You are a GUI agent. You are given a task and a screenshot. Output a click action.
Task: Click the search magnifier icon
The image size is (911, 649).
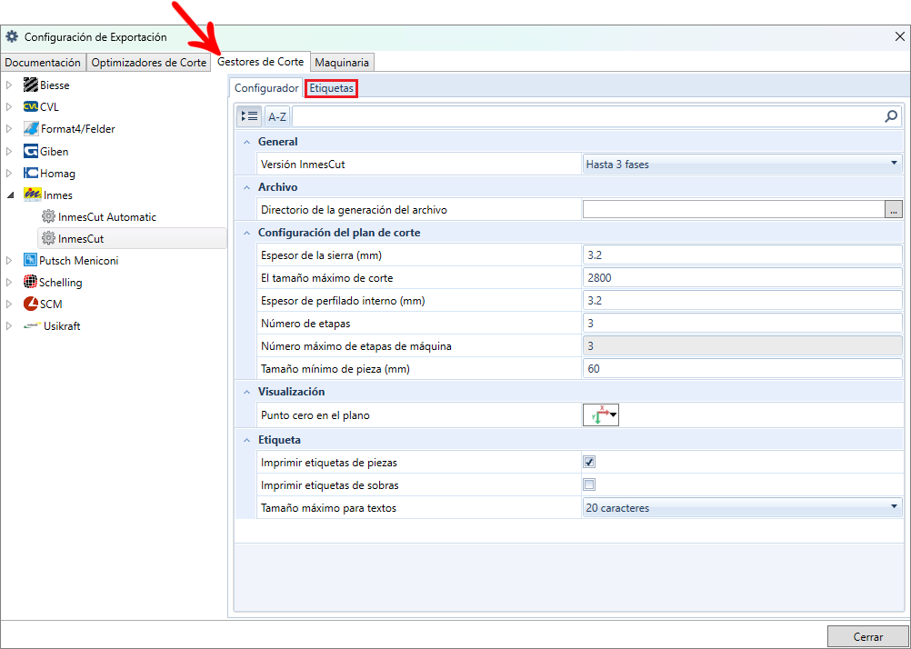point(891,116)
